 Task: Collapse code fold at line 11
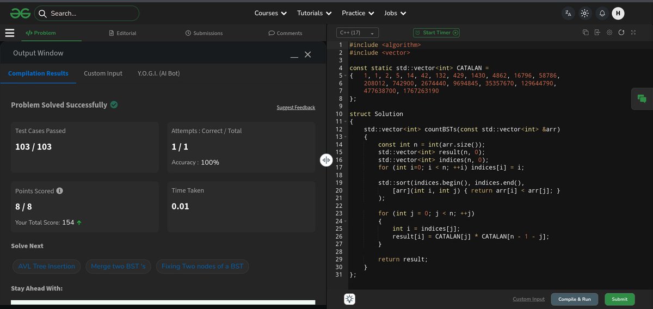pos(344,121)
